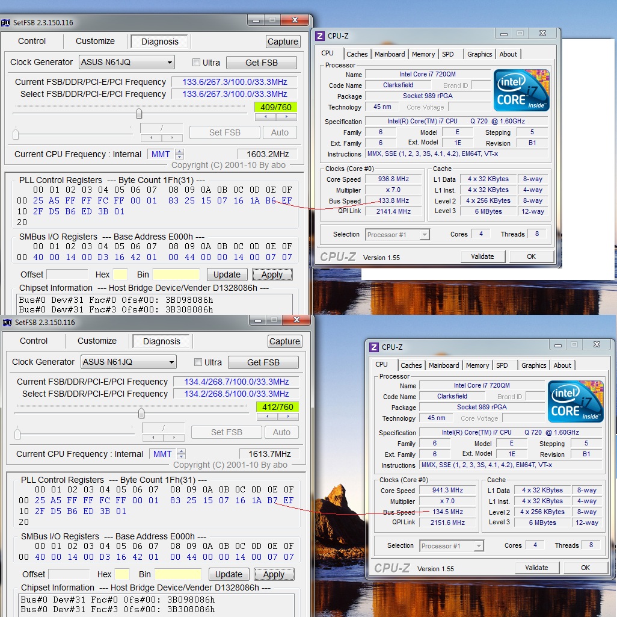617x617 pixels.
Task: Click FSB slider thumb at 409/760
Action: click(x=139, y=114)
